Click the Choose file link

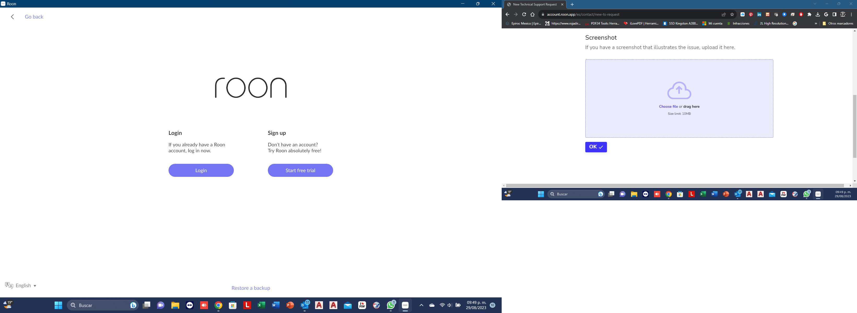pyautogui.click(x=668, y=106)
